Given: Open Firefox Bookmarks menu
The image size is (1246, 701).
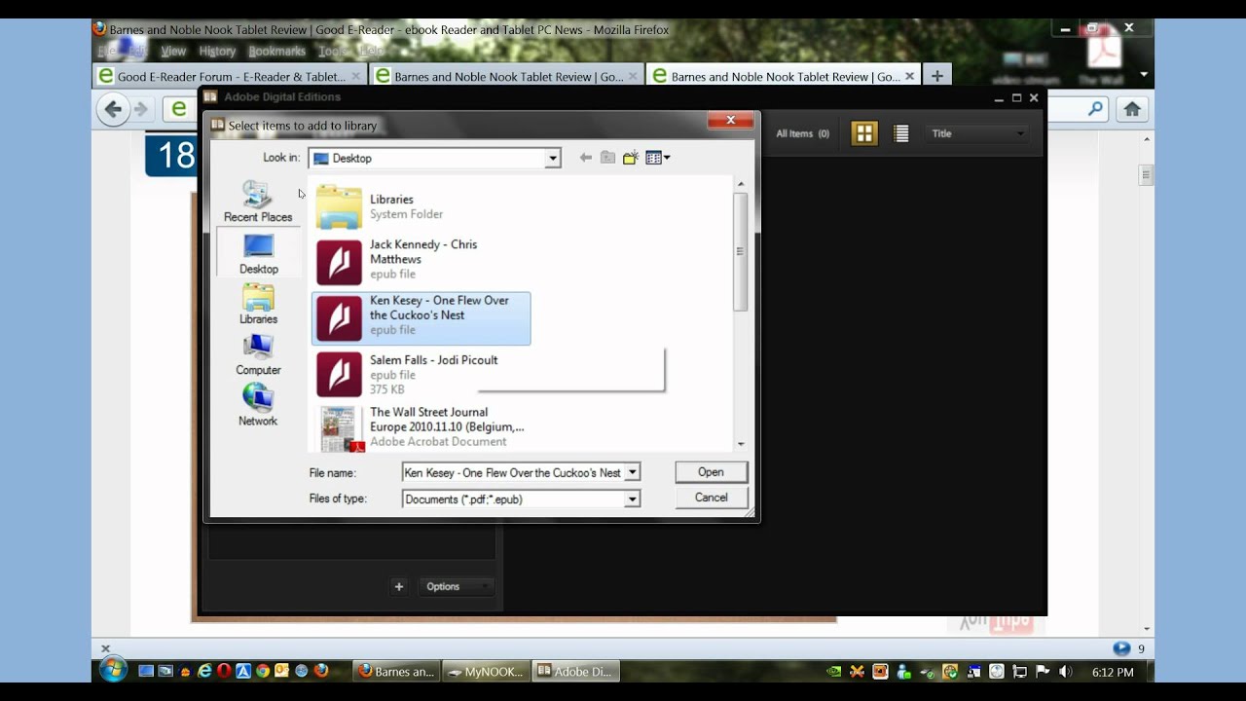Looking at the screenshot, I should pyautogui.click(x=276, y=51).
